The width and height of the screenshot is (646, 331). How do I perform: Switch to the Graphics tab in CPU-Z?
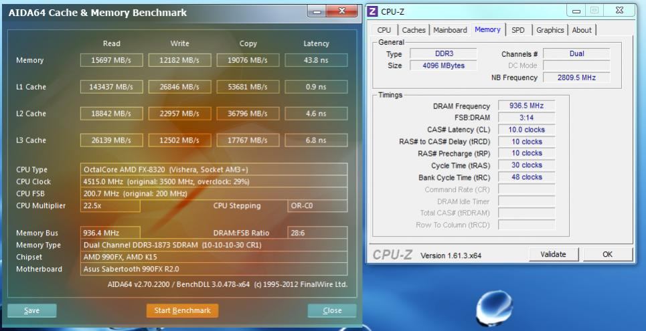(x=550, y=30)
